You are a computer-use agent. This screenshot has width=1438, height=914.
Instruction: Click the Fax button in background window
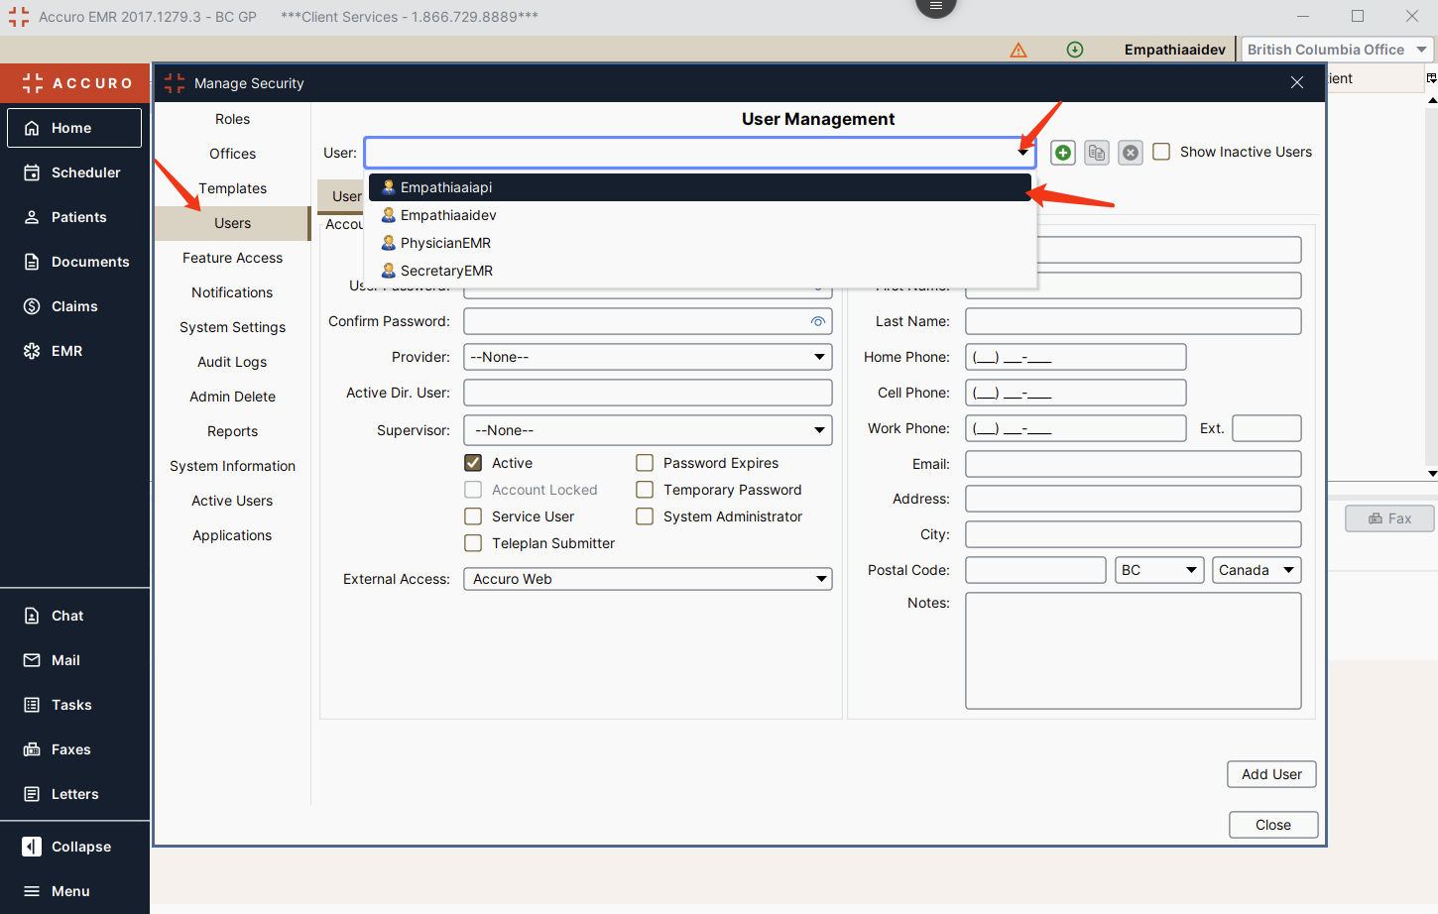coord(1389,518)
